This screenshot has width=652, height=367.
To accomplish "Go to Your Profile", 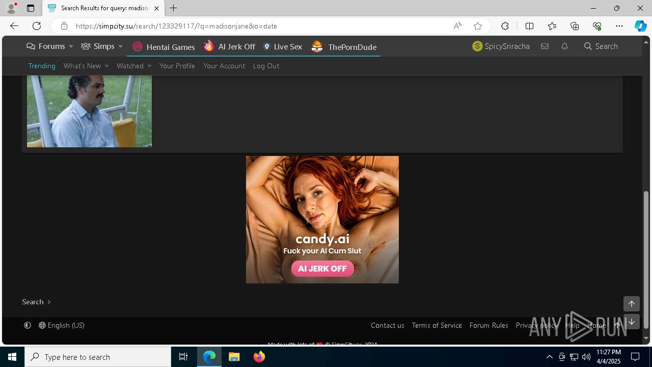I will 177,66.
